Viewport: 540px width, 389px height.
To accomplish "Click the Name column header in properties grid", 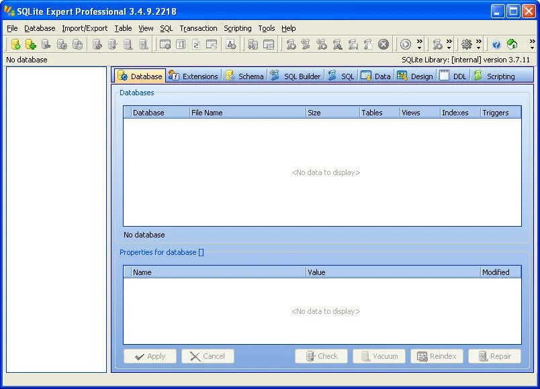I will coord(218,272).
